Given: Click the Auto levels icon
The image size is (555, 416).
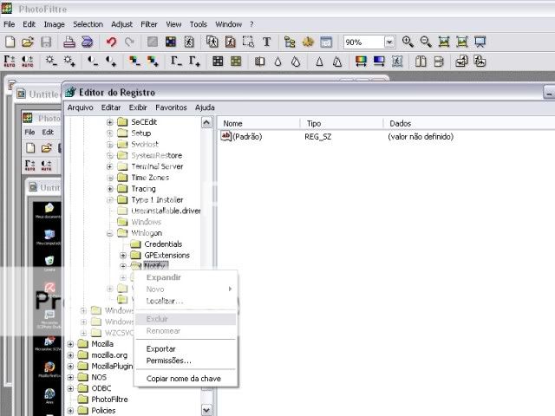Looking at the screenshot, I should tap(10, 62).
